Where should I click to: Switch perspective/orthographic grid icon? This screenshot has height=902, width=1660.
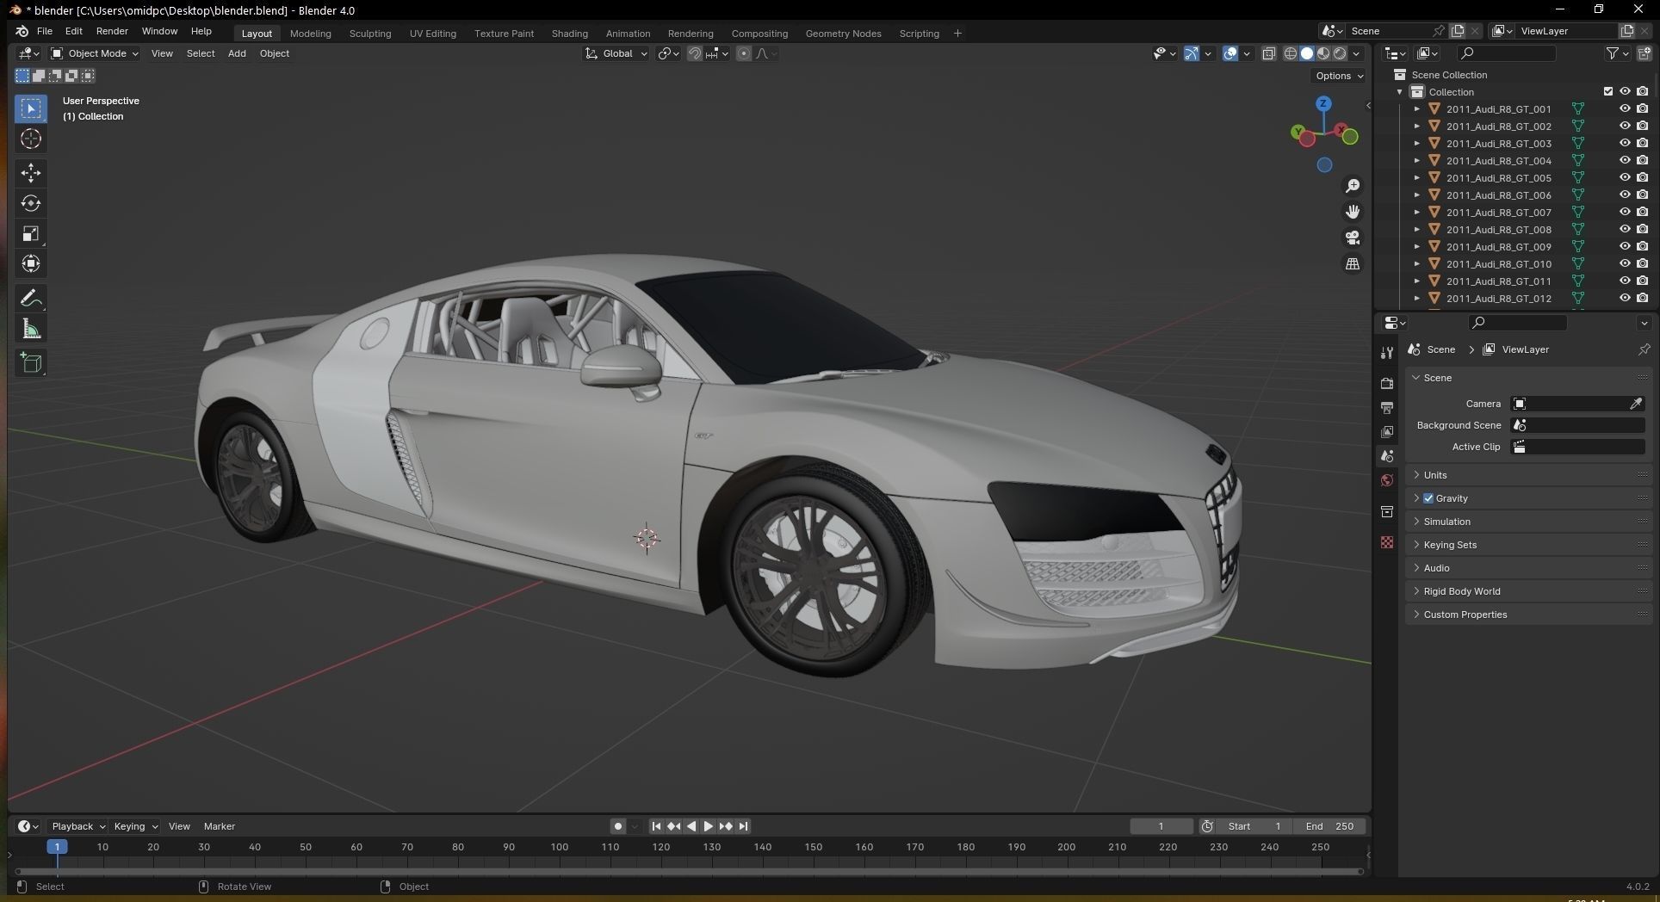(x=1353, y=263)
